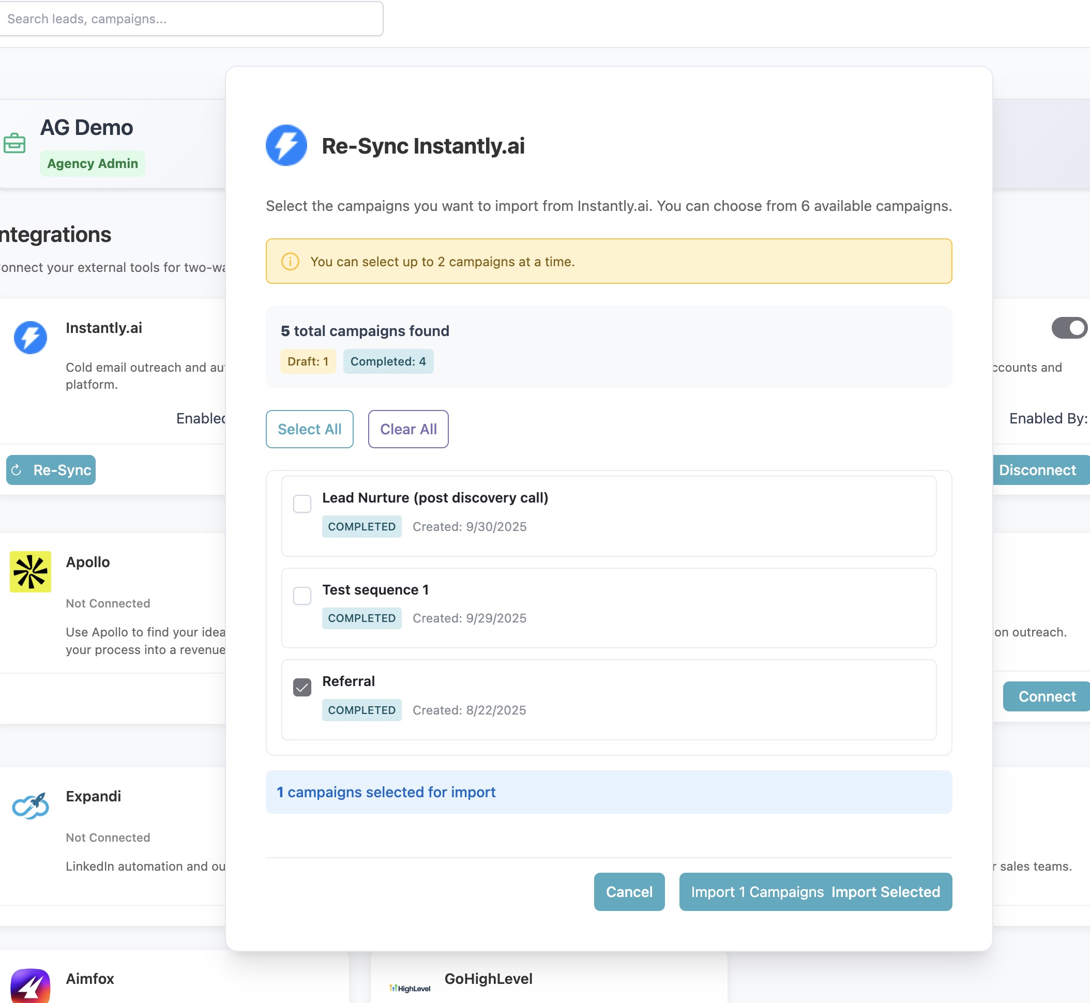Click 'Created: 8/22/2025' text
The width and height of the screenshot is (1090, 1003).
[x=470, y=710]
